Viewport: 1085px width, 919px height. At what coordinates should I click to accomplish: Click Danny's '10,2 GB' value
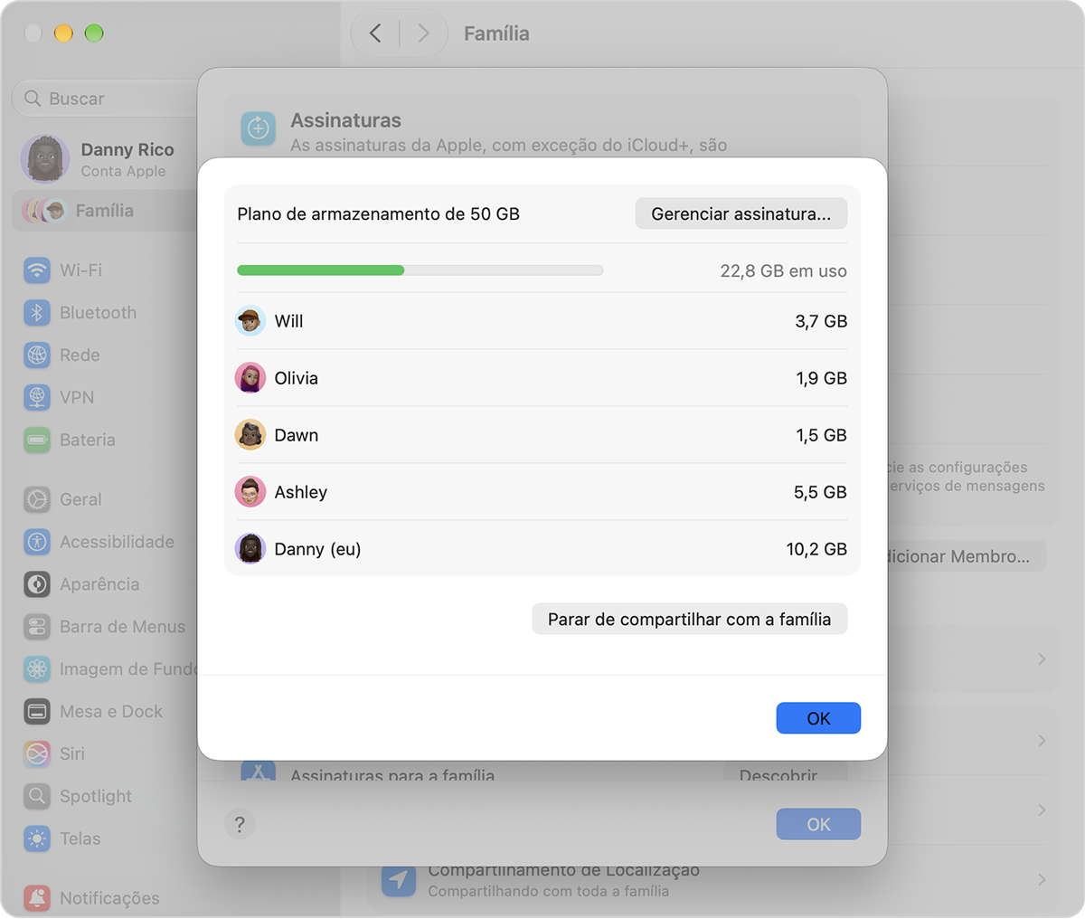[817, 549]
